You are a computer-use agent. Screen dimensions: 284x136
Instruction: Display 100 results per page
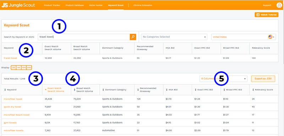click(24, 67)
